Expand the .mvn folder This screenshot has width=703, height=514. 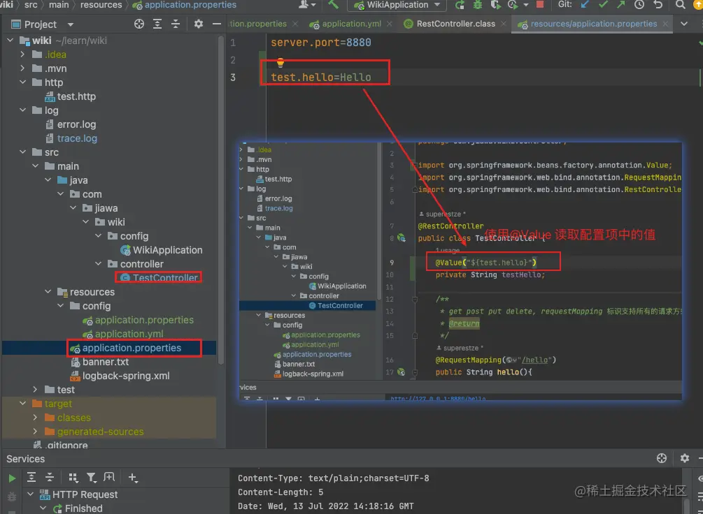click(x=23, y=68)
